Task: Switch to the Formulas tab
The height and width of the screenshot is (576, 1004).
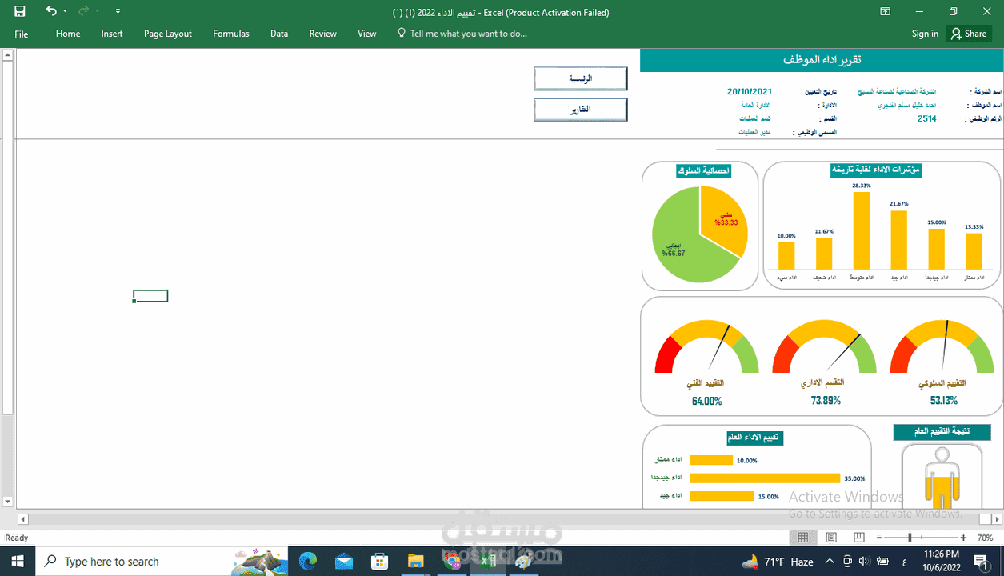Action: [231, 34]
